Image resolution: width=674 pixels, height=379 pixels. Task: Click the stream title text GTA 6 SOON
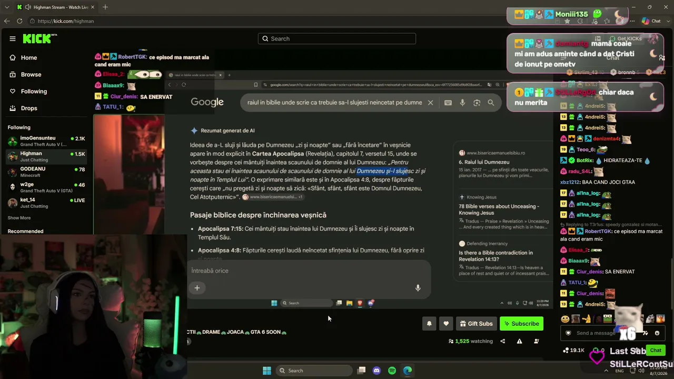(x=266, y=332)
